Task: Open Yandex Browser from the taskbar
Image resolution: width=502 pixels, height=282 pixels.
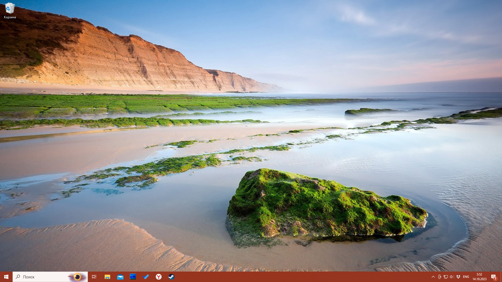Action: (159, 277)
